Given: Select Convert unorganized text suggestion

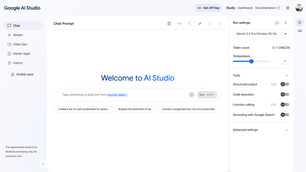Looking at the screenshot, I should pos(189,109).
